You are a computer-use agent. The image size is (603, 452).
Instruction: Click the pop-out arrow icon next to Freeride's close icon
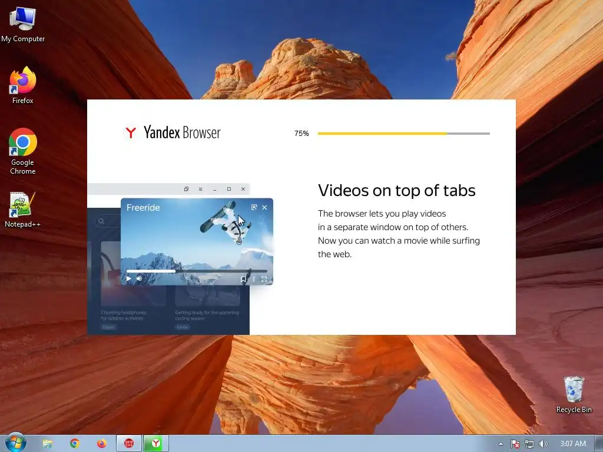click(254, 208)
